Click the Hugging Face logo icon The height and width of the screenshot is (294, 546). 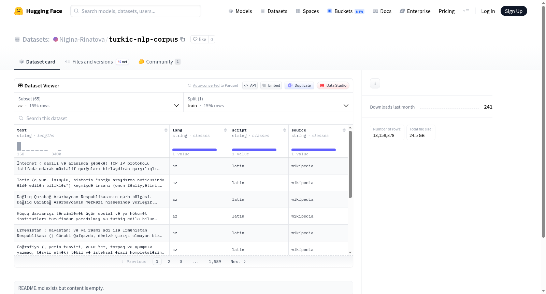[19, 11]
